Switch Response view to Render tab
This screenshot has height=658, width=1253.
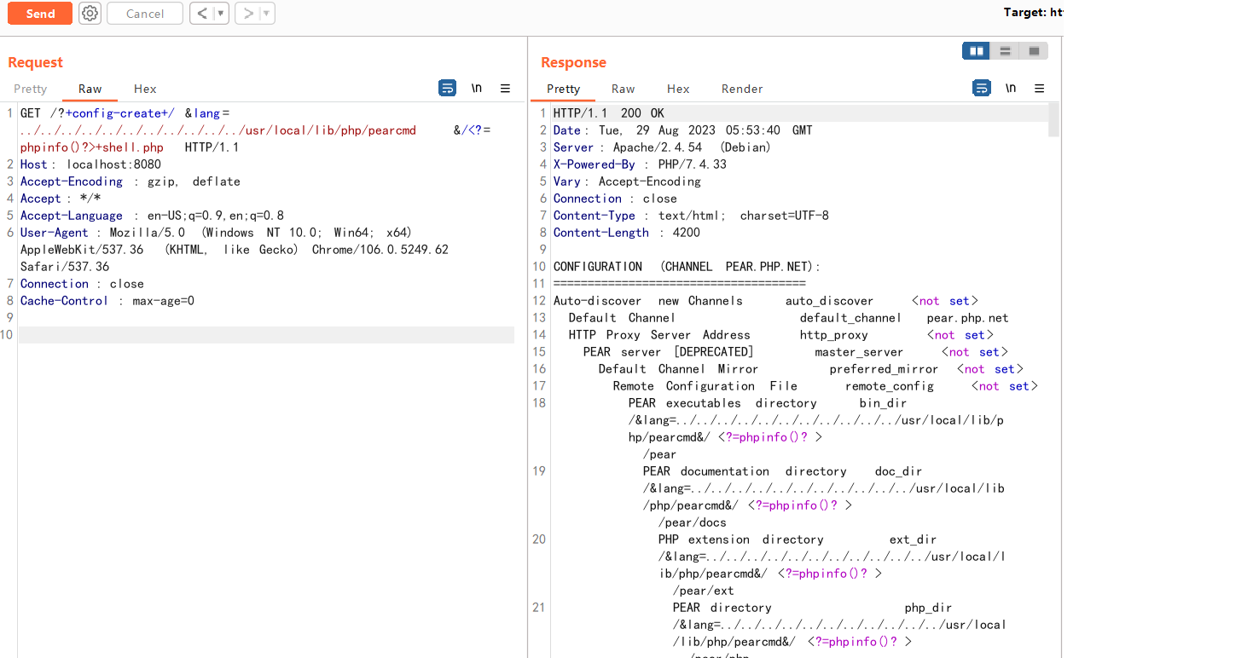(742, 89)
